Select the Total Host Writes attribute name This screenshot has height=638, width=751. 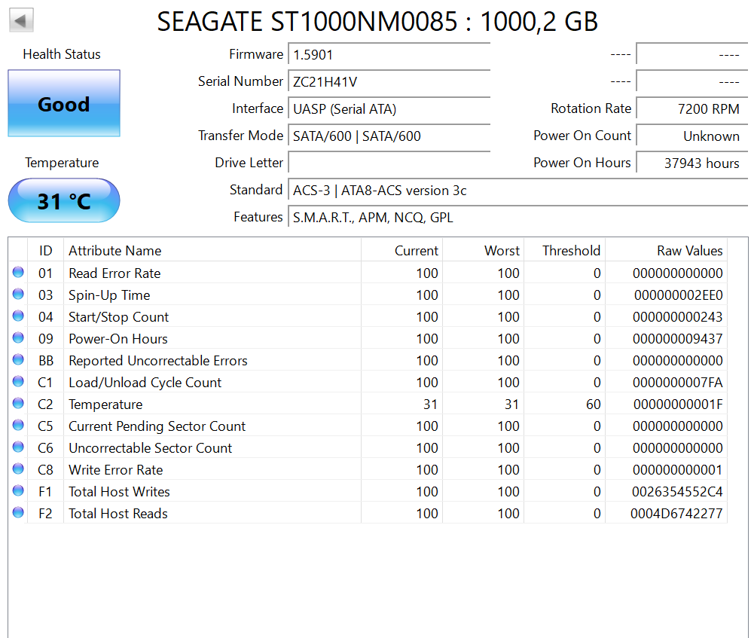(x=119, y=491)
